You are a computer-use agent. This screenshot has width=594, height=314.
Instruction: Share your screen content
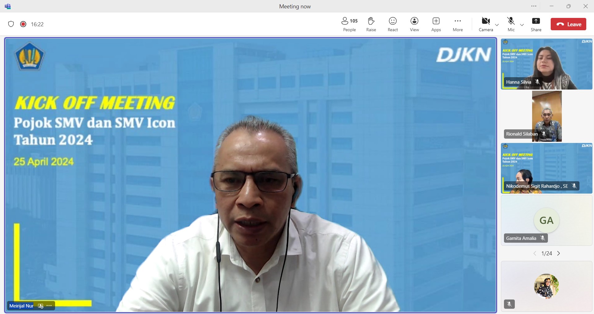[x=536, y=24]
